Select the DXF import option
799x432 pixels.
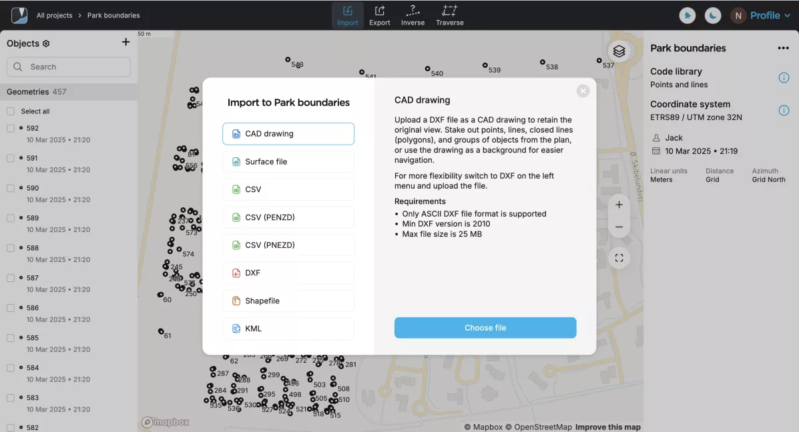coord(288,273)
